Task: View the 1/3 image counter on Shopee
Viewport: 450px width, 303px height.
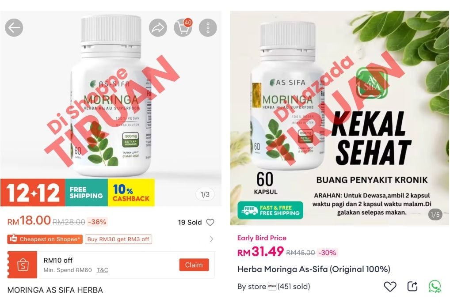Action: [205, 194]
